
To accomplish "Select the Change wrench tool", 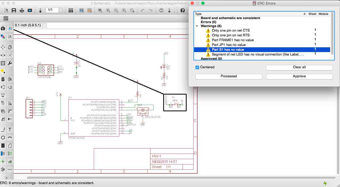I will tap(10, 63).
